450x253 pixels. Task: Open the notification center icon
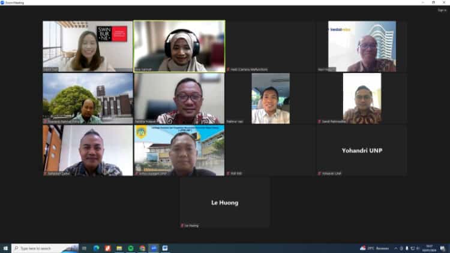[443, 248]
